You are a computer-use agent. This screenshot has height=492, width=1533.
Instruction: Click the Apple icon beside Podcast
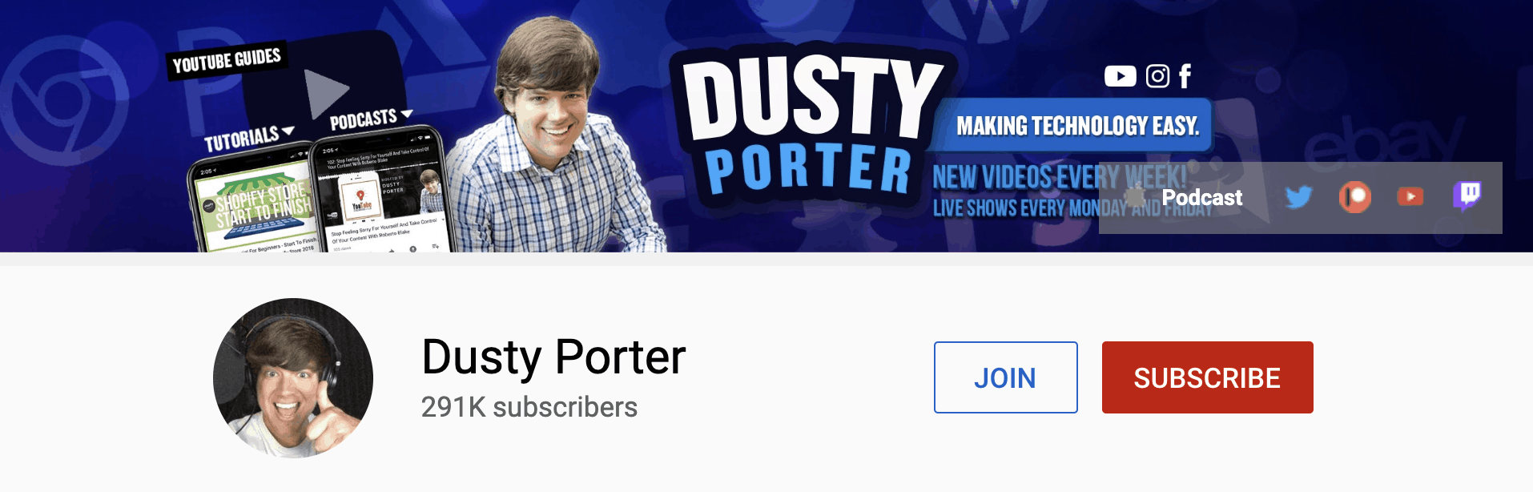pyautogui.click(x=1135, y=196)
